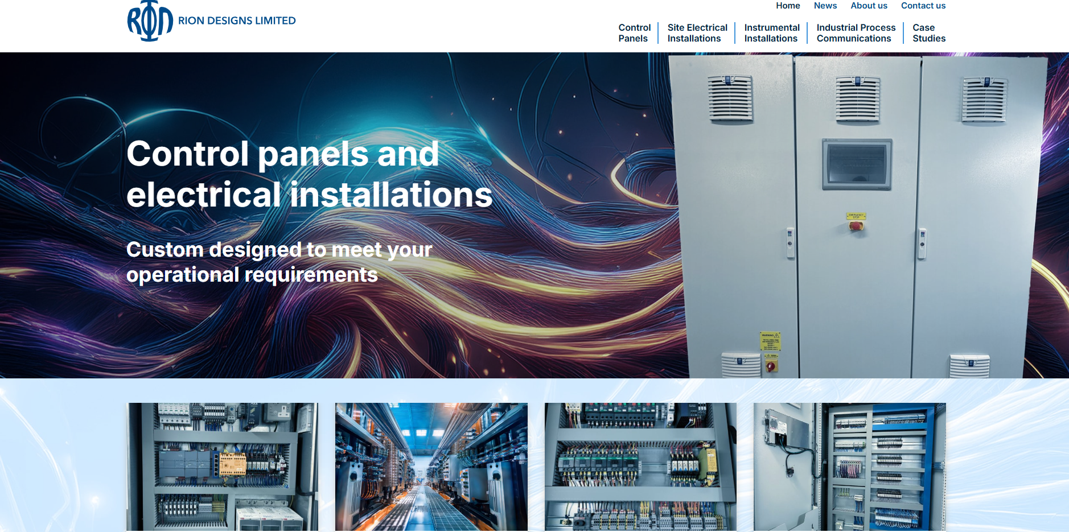View the Case Studies page
The image size is (1069, 532).
[928, 33]
